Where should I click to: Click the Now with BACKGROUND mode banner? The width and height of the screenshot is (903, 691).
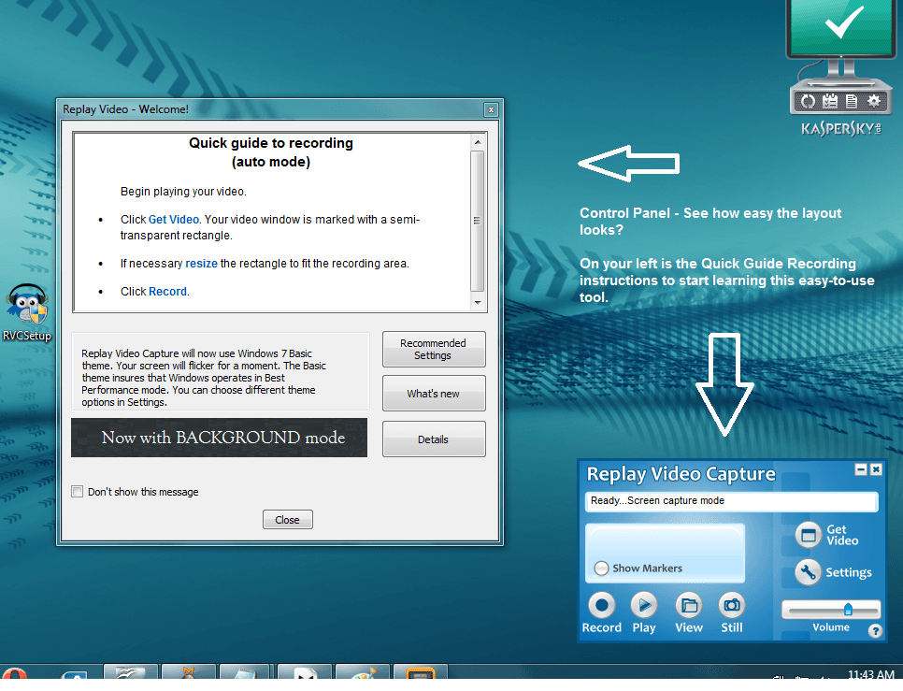tap(219, 438)
